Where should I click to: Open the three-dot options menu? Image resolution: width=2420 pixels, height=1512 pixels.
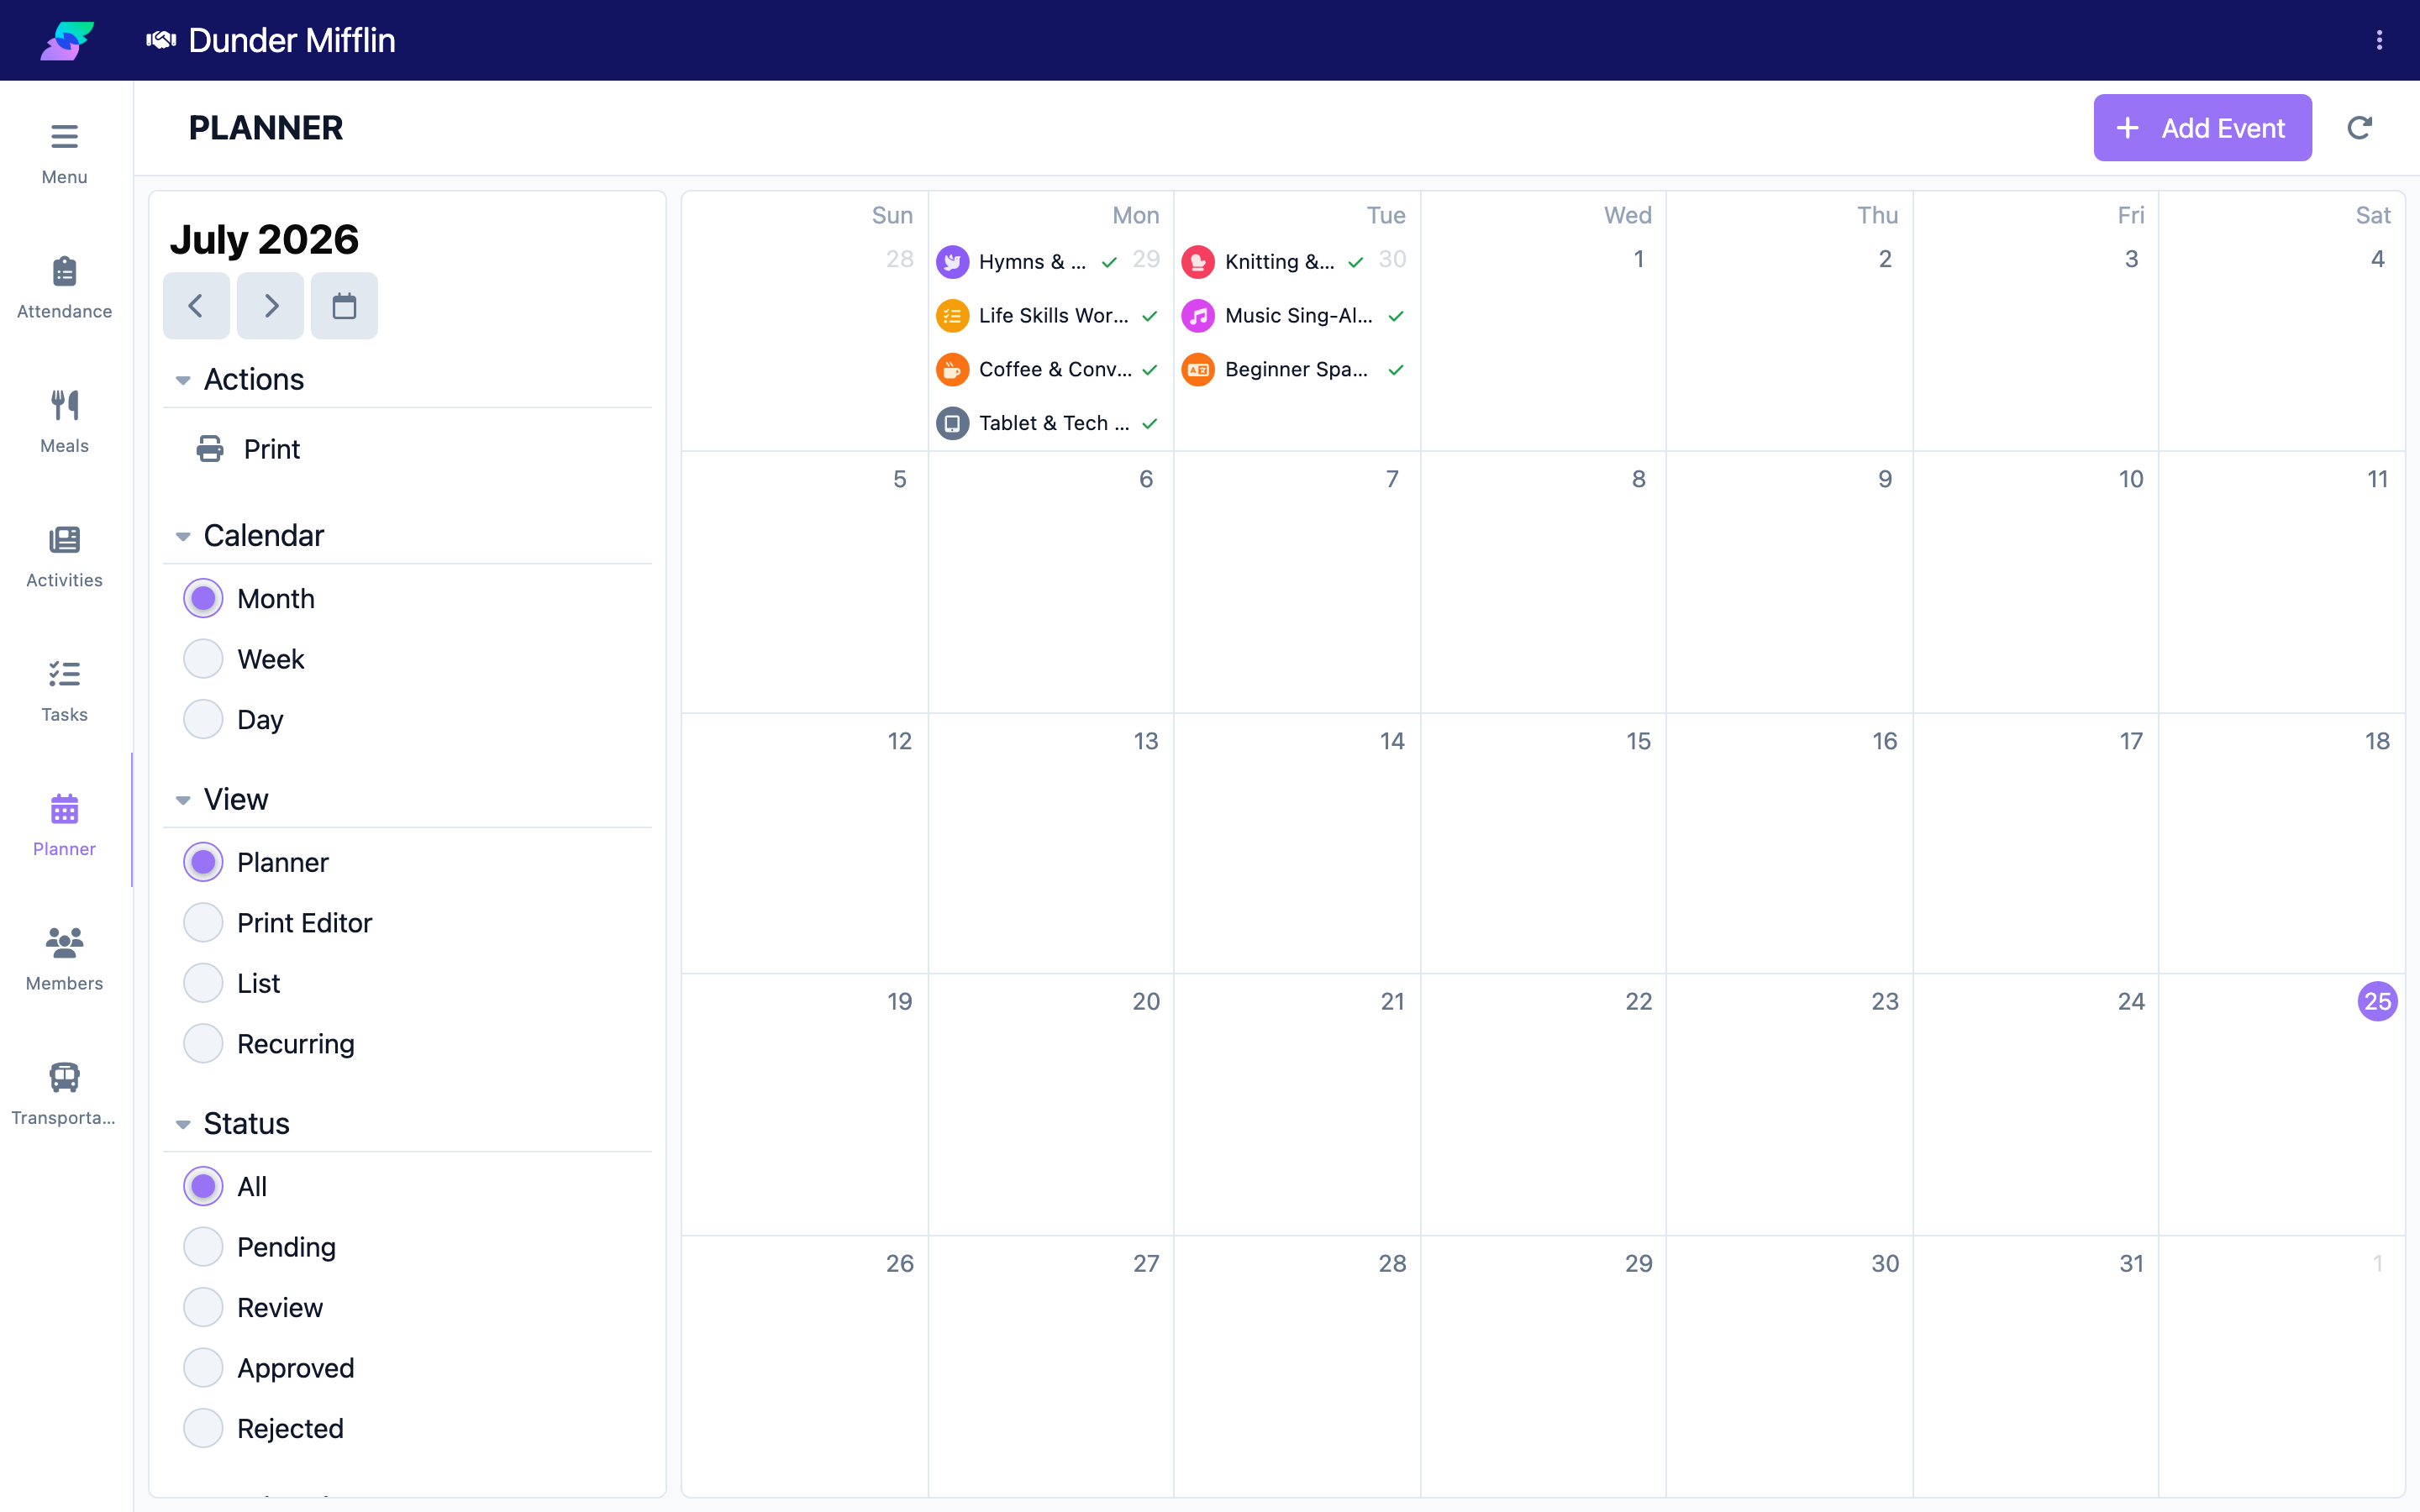pyautogui.click(x=2379, y=40)
